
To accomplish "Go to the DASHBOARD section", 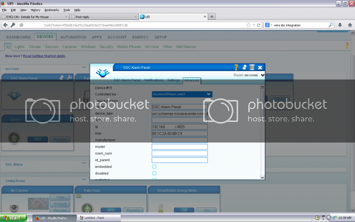I will 18,37.
